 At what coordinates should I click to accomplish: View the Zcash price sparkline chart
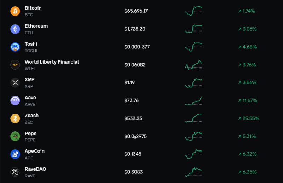[x=194, y=118]
